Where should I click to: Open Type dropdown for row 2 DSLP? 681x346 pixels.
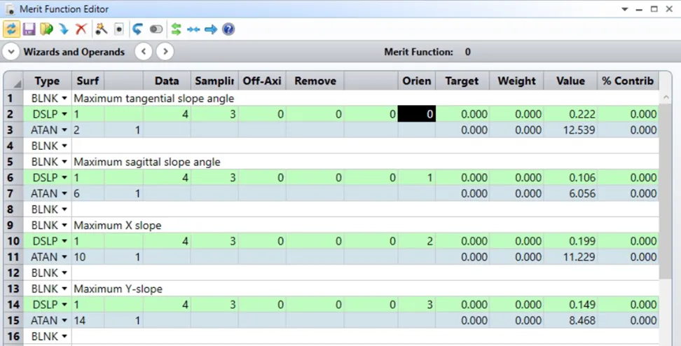(64, 114)
